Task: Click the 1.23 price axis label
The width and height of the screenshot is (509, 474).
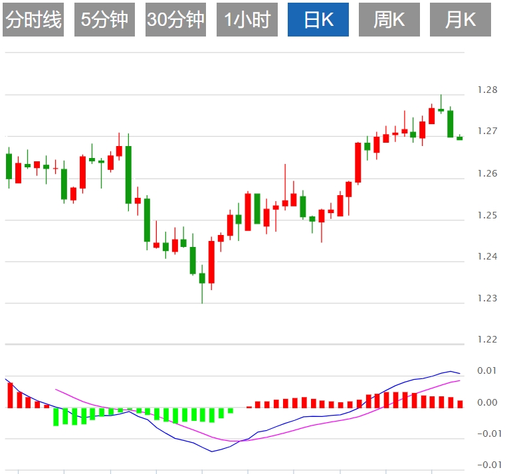Action: (487, 298)
